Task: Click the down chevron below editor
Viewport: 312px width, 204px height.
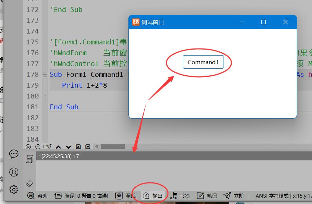Action: coord(68,147)
